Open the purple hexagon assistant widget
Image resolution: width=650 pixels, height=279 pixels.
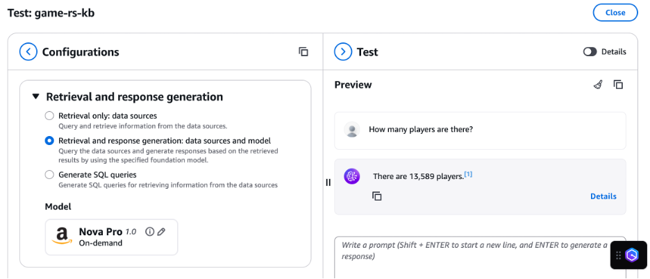[x=632, y=255]
